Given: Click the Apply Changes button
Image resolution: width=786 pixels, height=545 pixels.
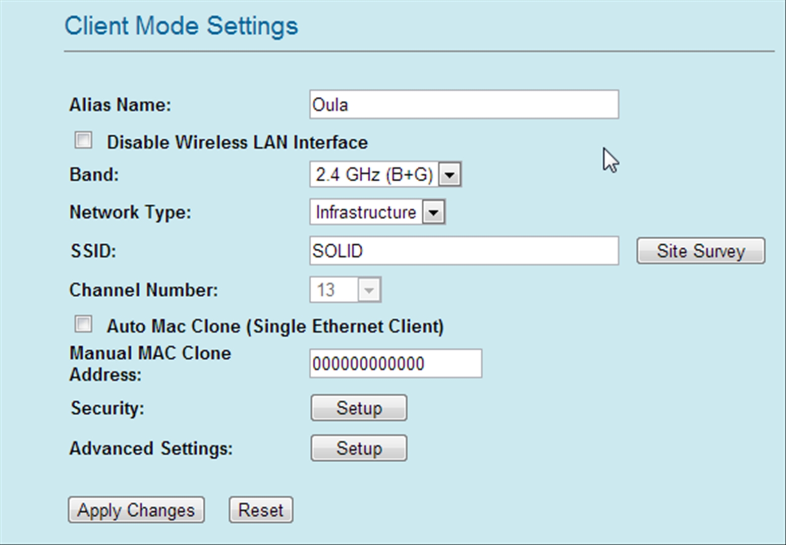Looking at the screenshot, I should pyautogui.click(x=136, y=510).
